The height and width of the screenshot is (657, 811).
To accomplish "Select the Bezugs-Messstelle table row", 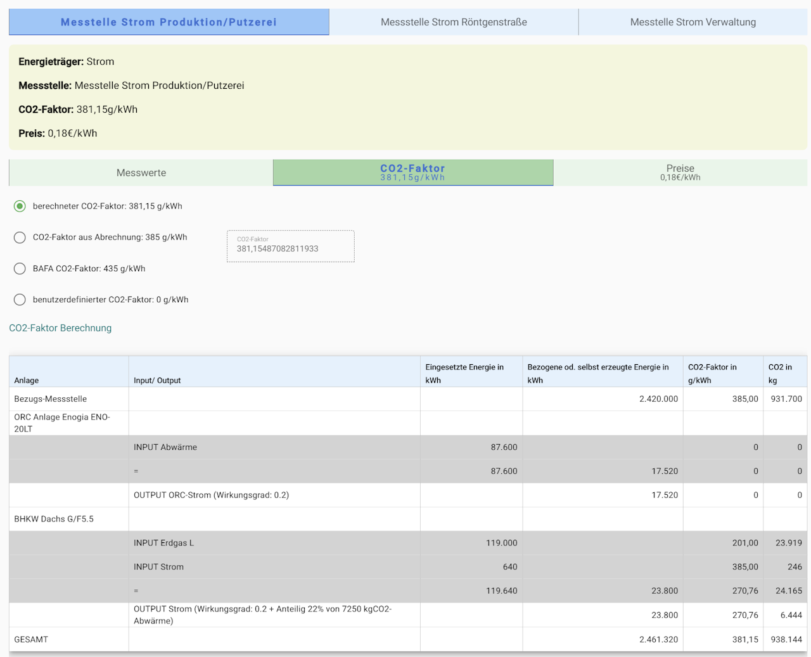I will point(51,399).
